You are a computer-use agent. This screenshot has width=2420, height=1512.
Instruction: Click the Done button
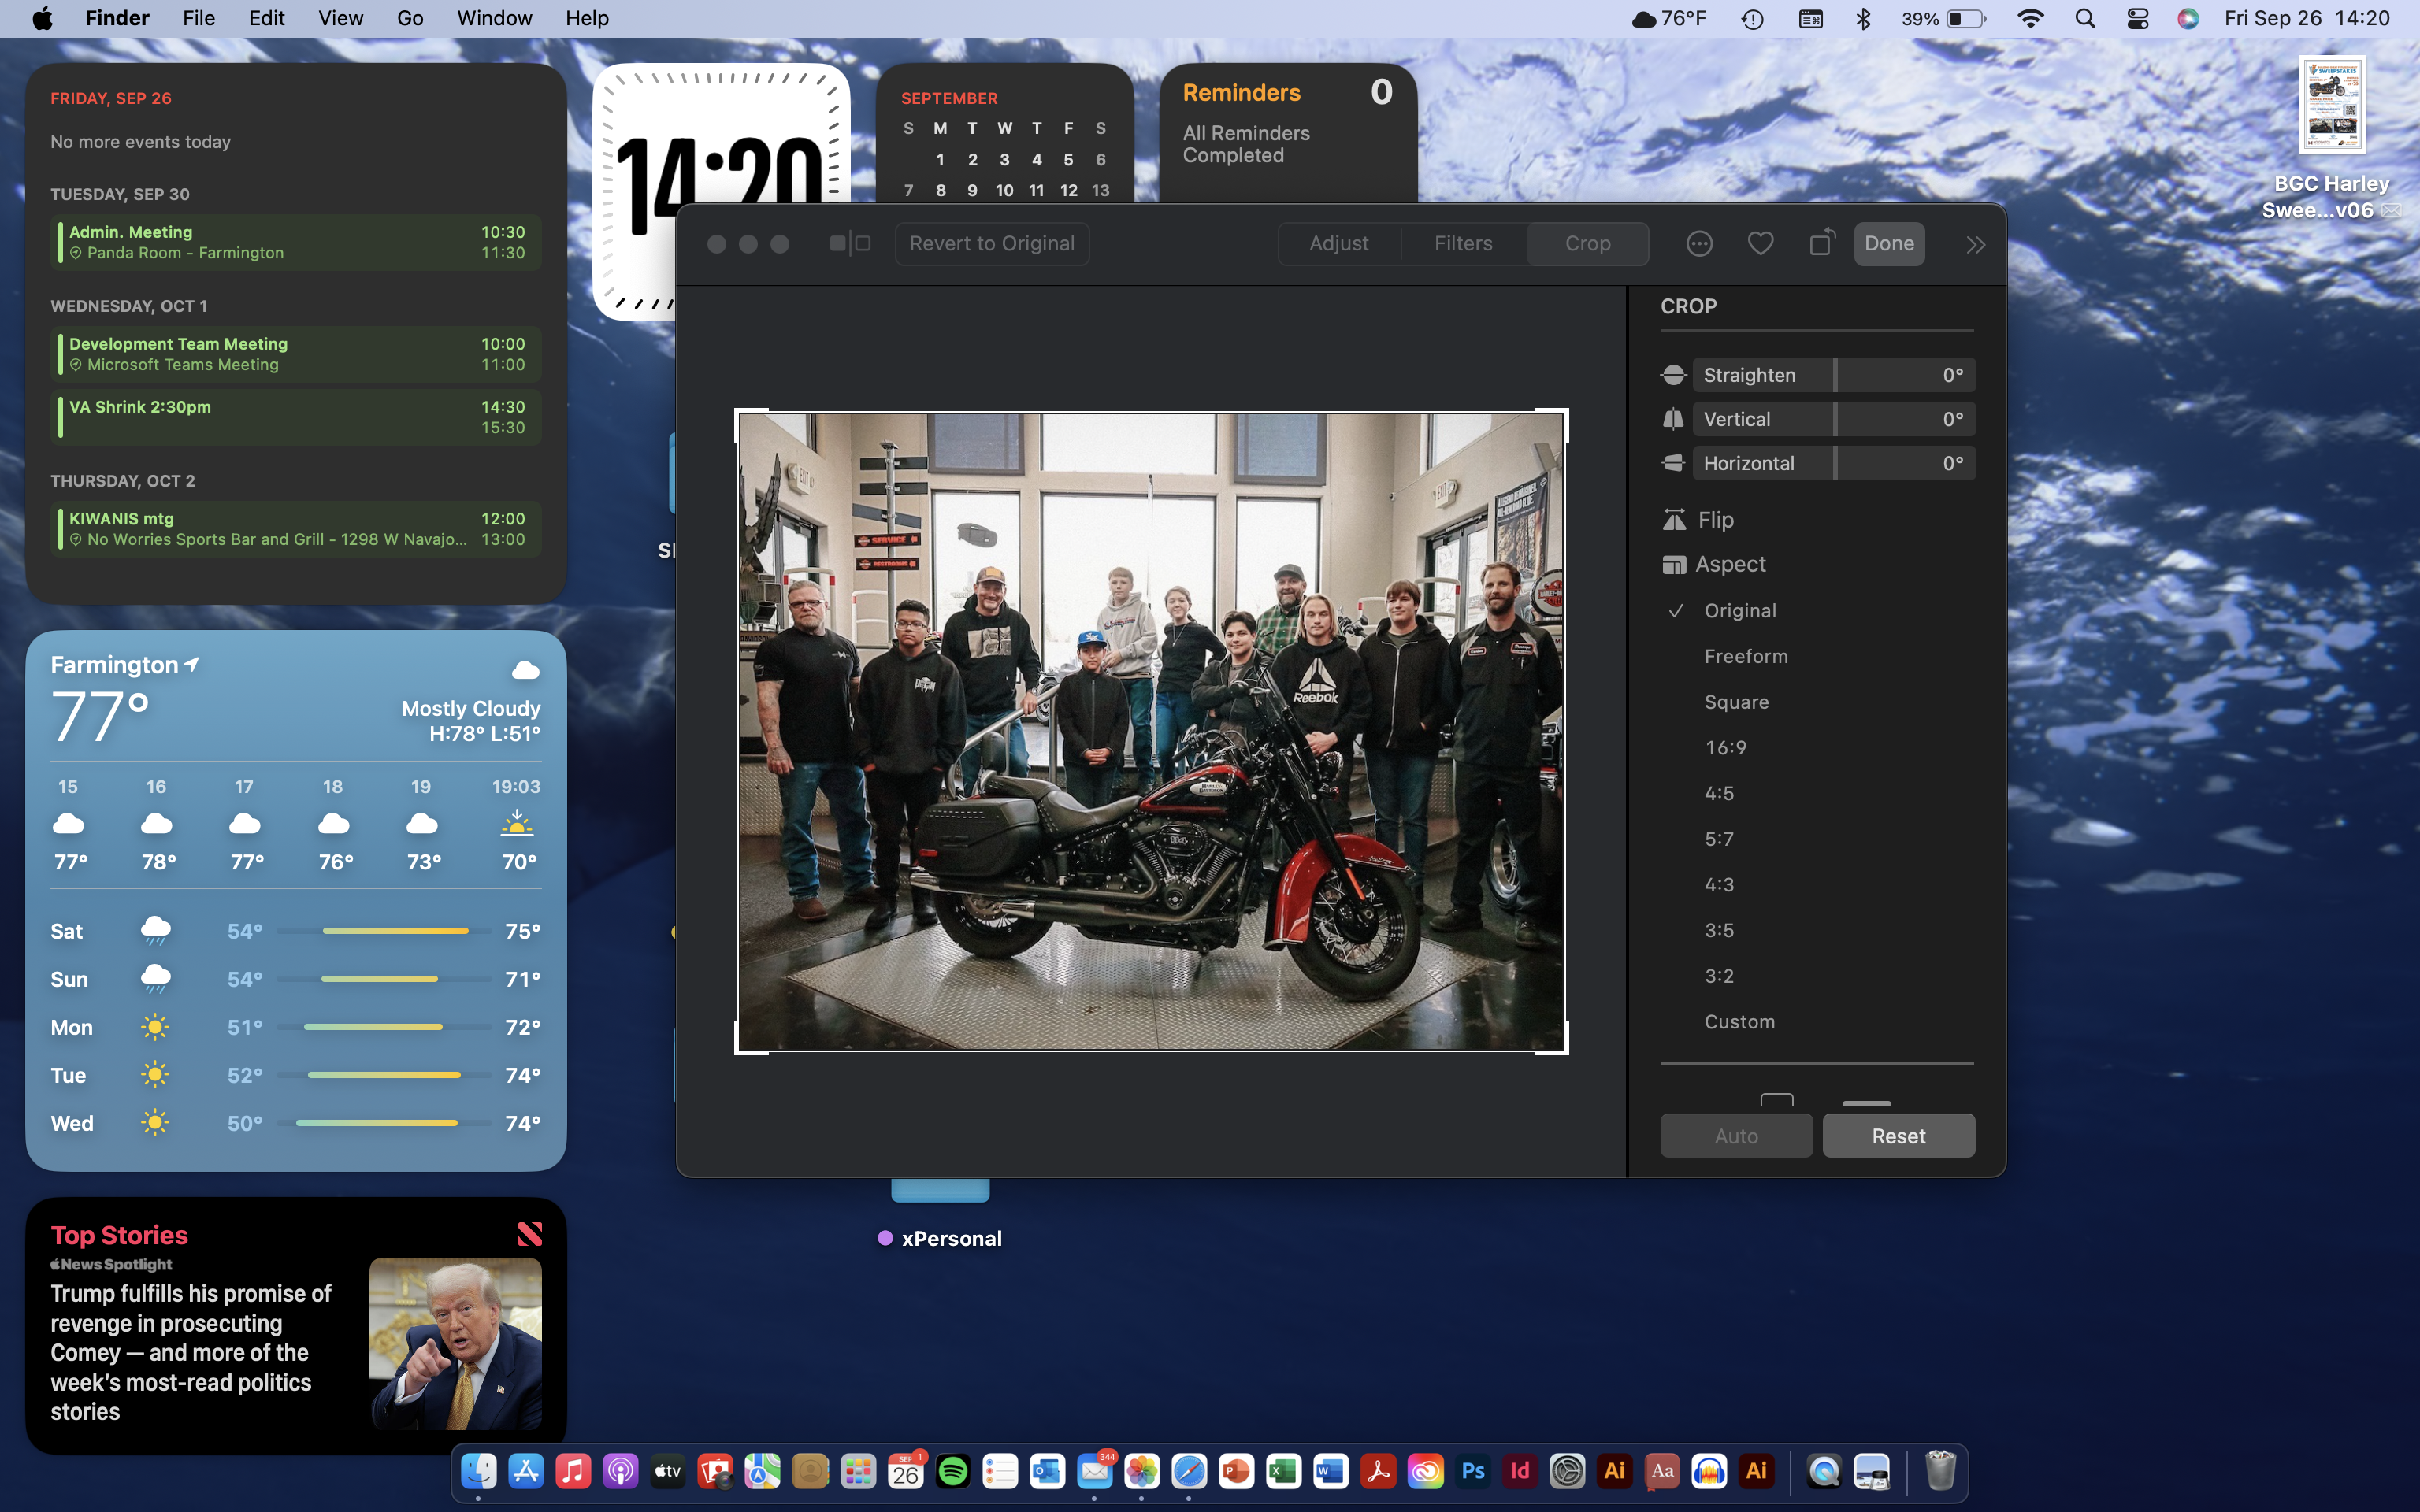click(1888, 243)
